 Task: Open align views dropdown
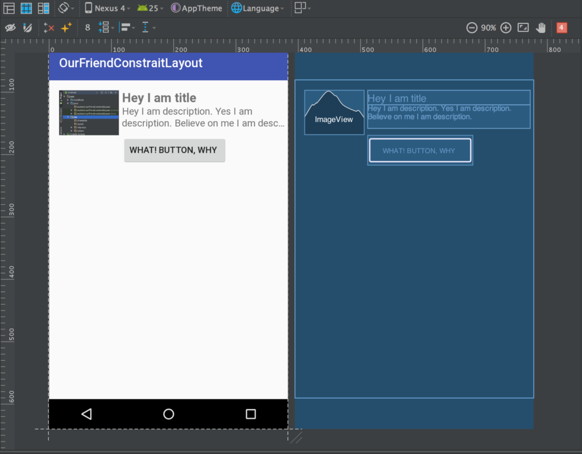pyautogui.click(x=127, y=27)
